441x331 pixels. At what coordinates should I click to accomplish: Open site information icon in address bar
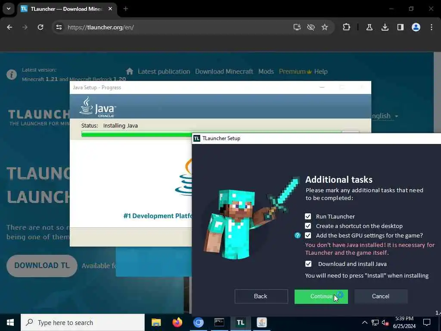[x=59, y=27]
